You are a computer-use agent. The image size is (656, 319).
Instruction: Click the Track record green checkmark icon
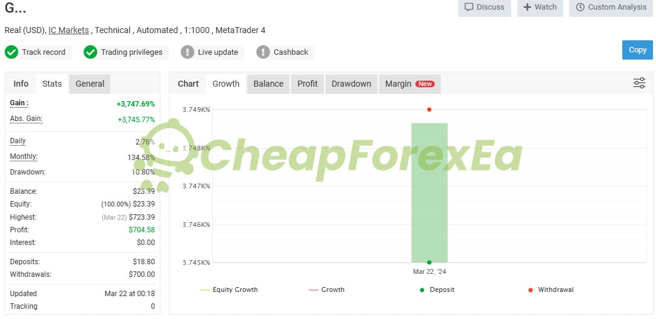point(11,52)
